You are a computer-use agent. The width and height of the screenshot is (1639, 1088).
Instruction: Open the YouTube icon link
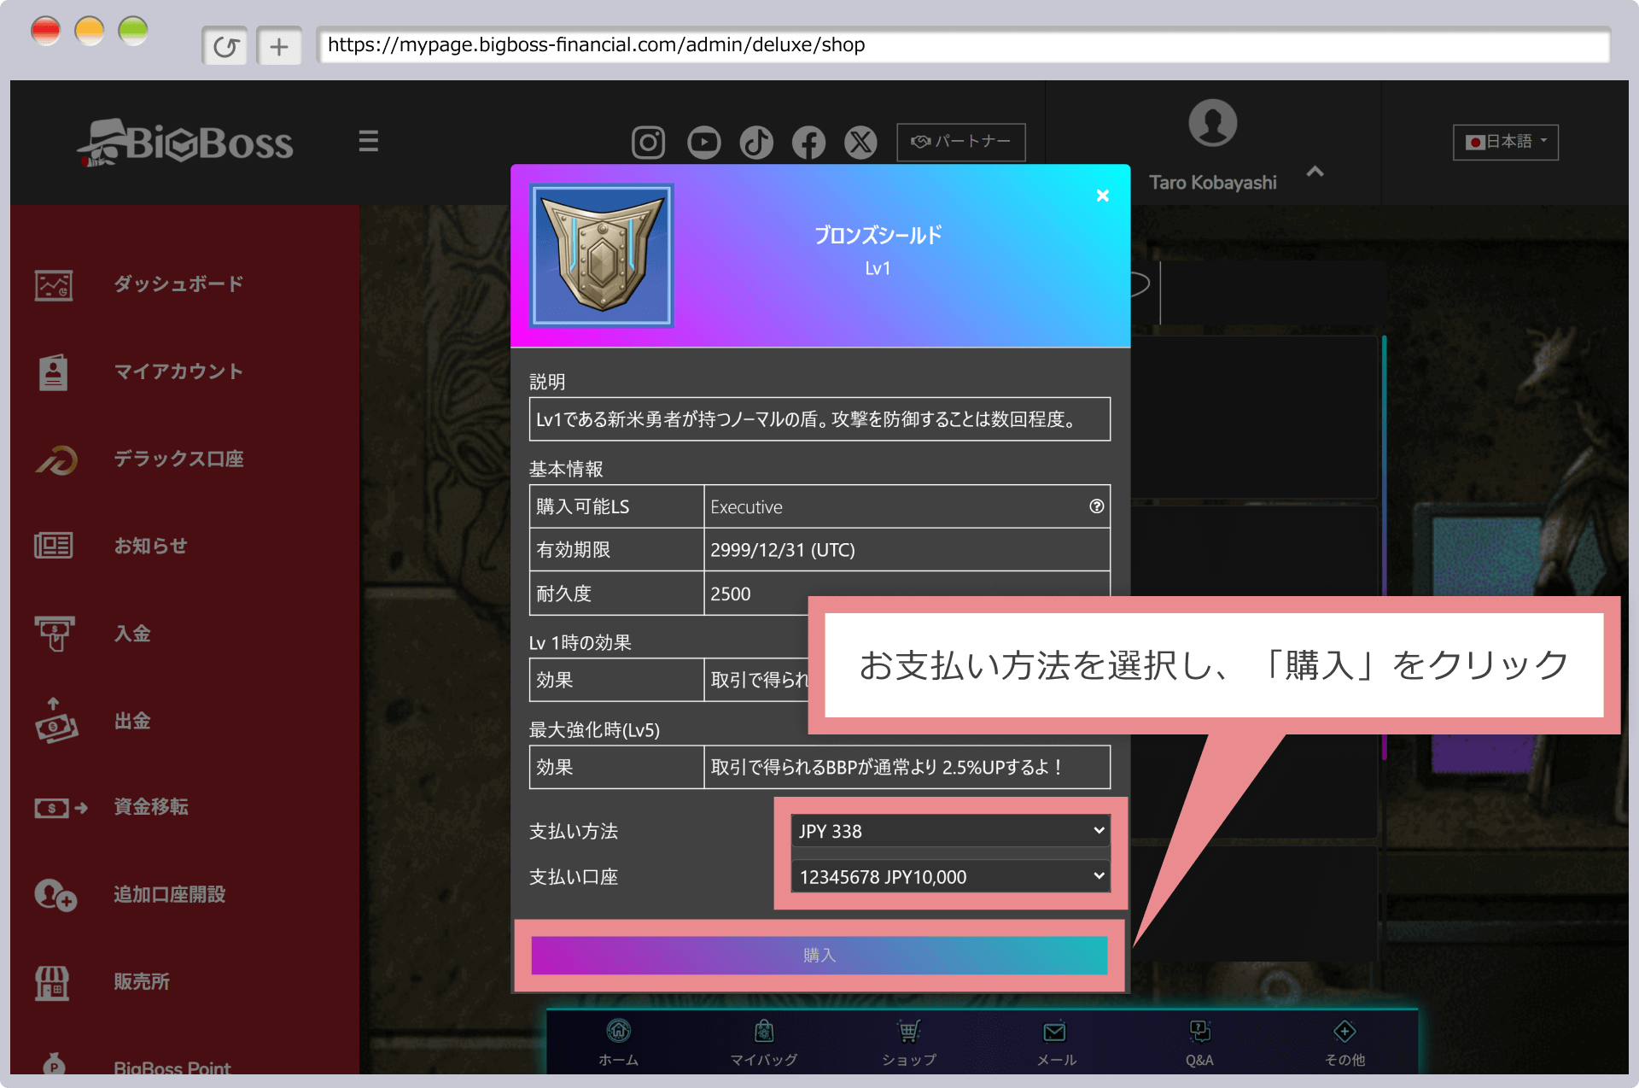(x=703, y=142)
